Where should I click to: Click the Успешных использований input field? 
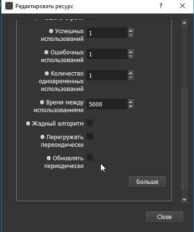pyautogui.click(x=107, y=33)
